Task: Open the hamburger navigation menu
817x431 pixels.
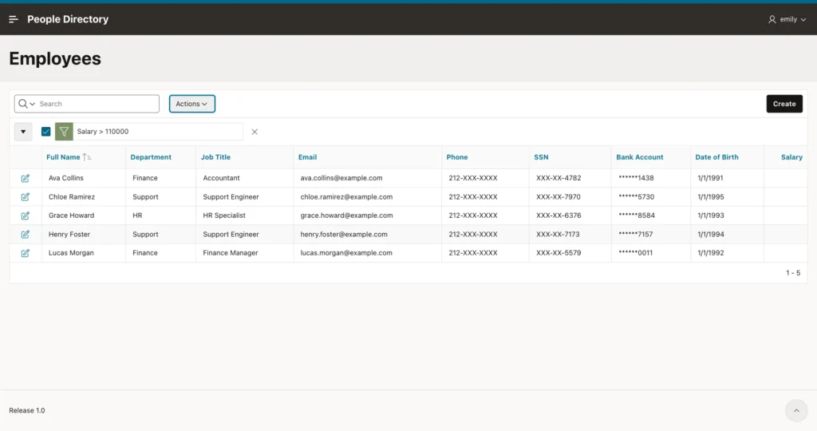Action: (14, 19)
